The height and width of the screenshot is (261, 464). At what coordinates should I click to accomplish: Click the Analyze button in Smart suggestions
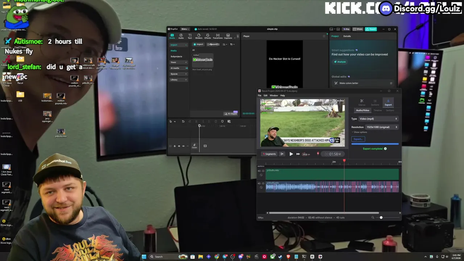pyautogui.click(x=340, y=62)
